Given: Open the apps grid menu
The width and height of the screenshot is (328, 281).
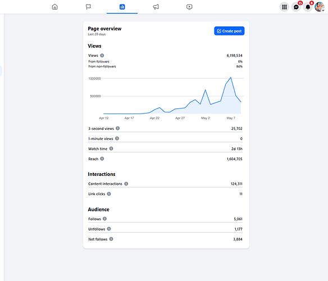Looking at the screenshot, I should coord(284,7).
